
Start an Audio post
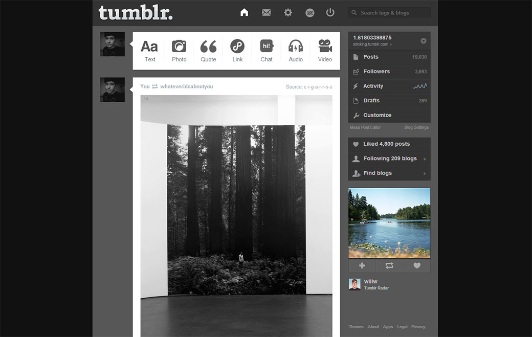point(295,50)
